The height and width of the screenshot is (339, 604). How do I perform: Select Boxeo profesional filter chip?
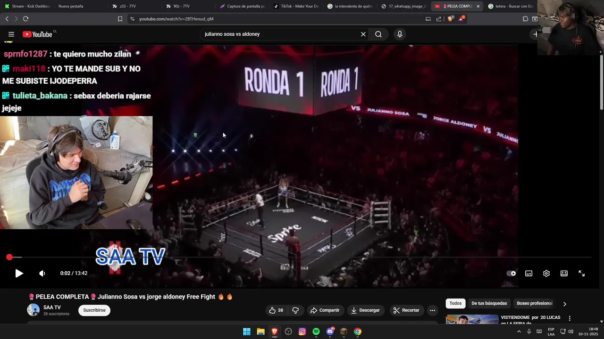point(534,303)
